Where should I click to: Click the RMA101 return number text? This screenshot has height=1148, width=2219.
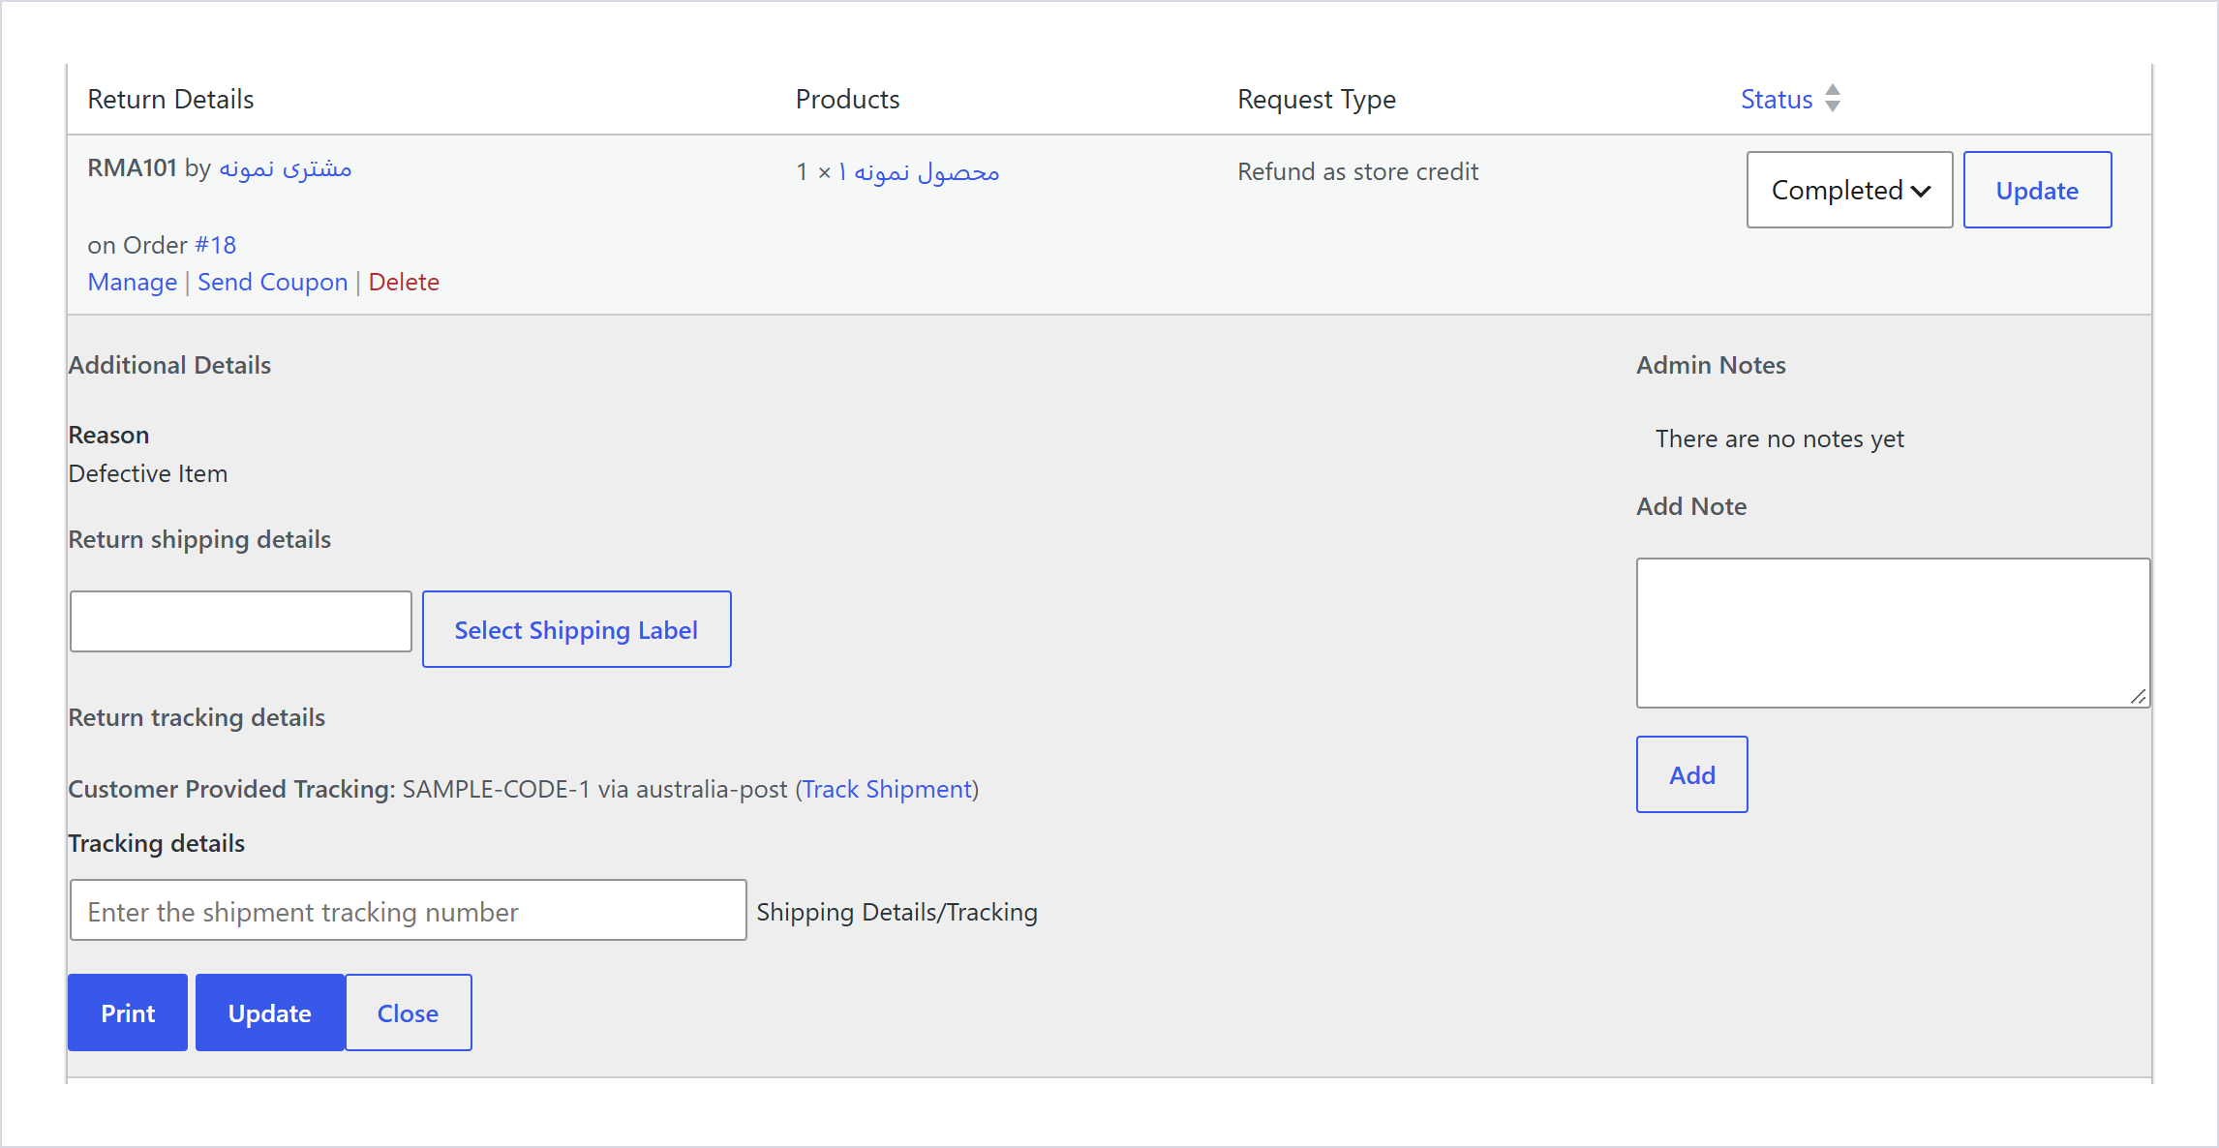(132, 167)
